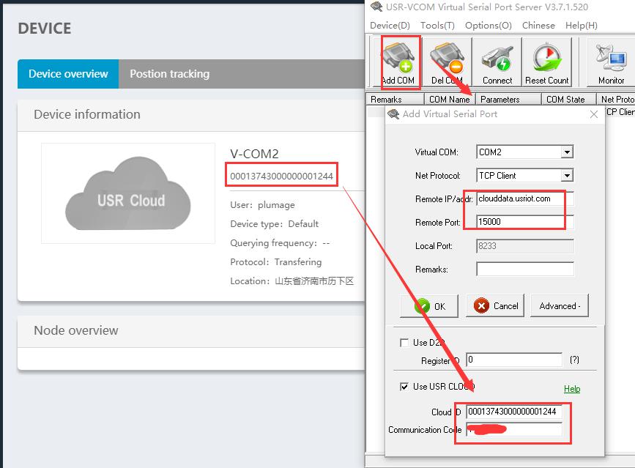Focus the Remote IP/addr field
635x468 pixels.
[x=525, y=198]
